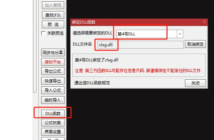The width and height of the screenshot is (214, 140).
Task: Expand the 第4号DLL dropdown arrow
Action: point(180,34)
